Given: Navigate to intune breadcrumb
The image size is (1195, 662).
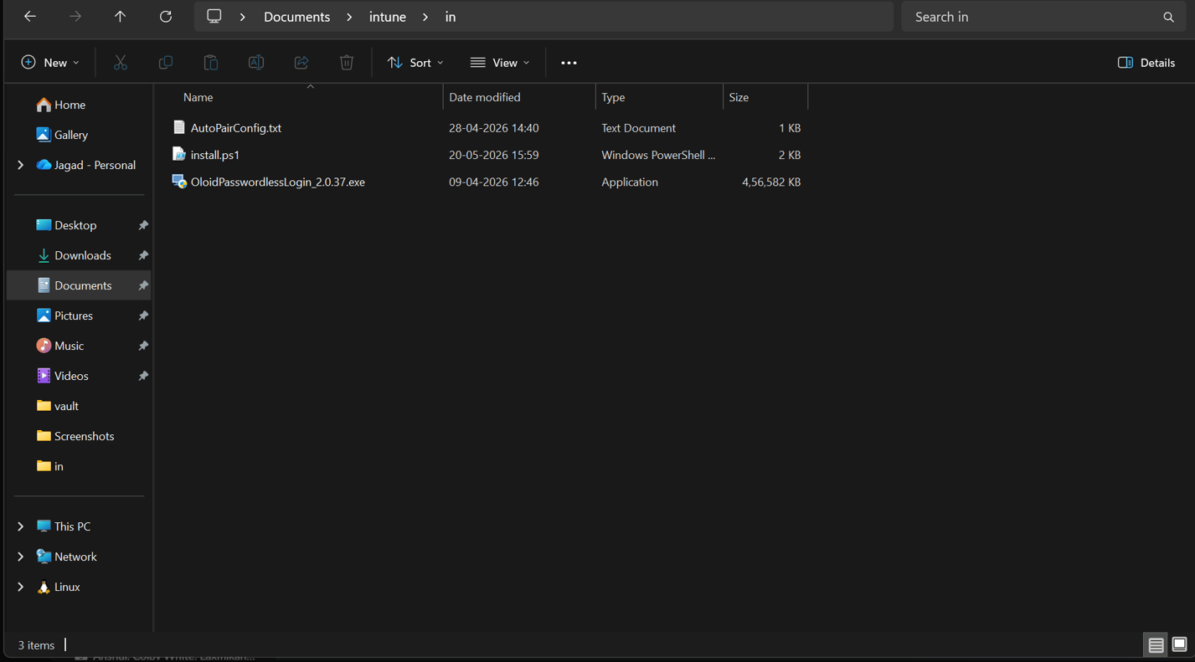Looking at the screenshot, I should tap(388, 17).
